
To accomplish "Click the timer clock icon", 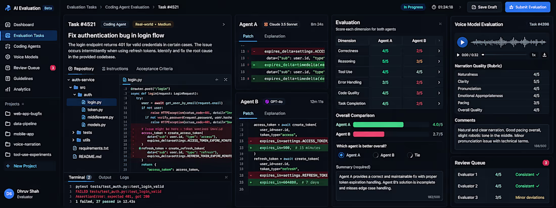I will click(434, 7).
